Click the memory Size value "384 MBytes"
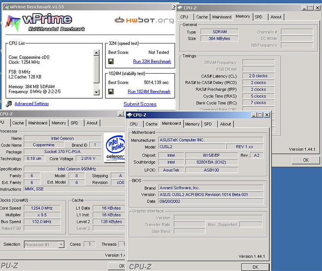Image resolution: width=322 pixels, height=271 pixels. pos(219,39)
